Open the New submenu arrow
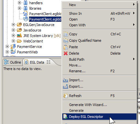The height and width of the screenshot is (124, 140). [134, 4]
